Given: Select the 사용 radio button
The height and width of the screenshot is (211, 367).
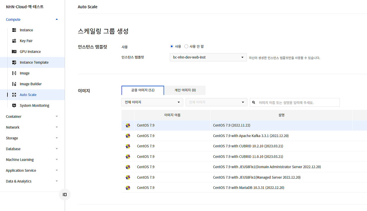Looking at the screenshot, I should (x=171, y=46).
